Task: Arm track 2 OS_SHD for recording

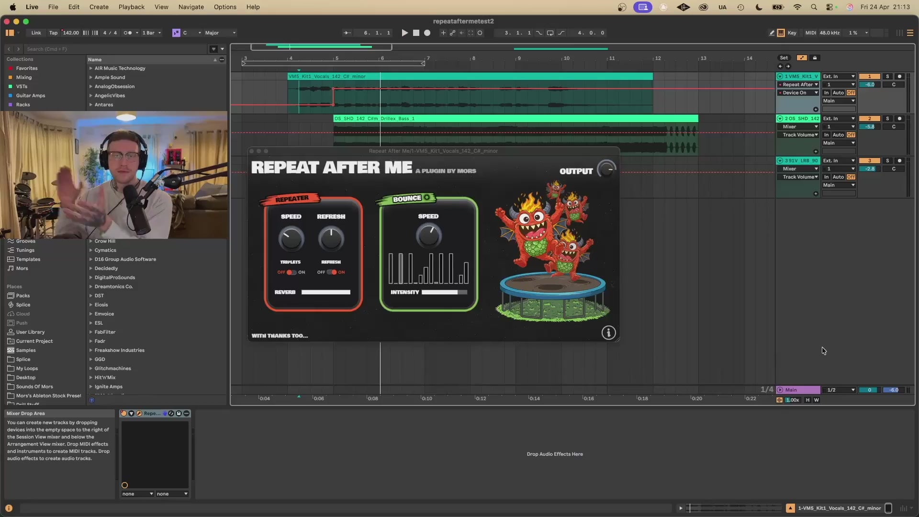Action: pyautogui.click(x=899, y=119)
